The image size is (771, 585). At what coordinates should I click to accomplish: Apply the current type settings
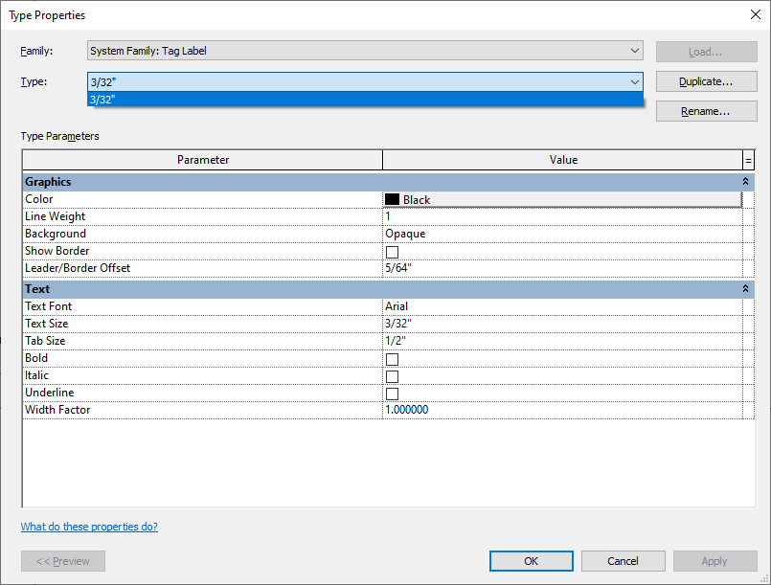click(714, 561)
